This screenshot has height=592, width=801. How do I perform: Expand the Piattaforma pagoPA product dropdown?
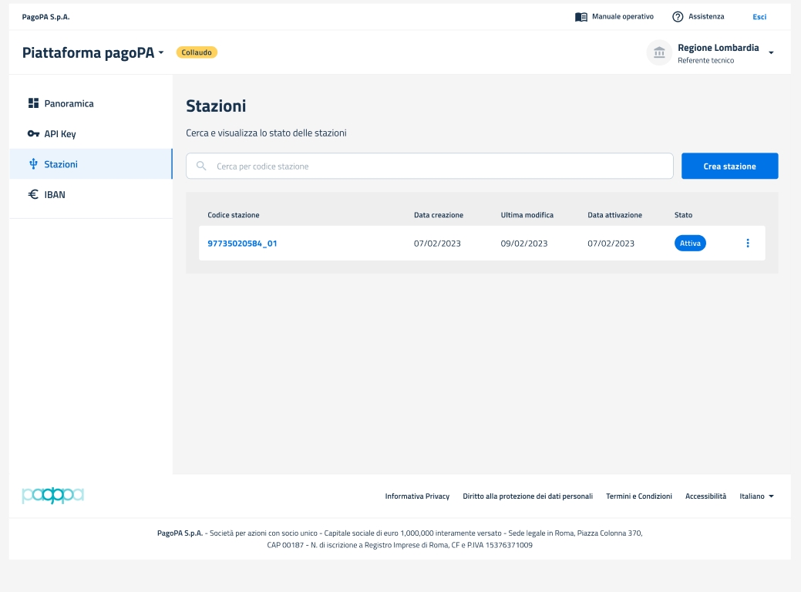[x=160, y=53]
